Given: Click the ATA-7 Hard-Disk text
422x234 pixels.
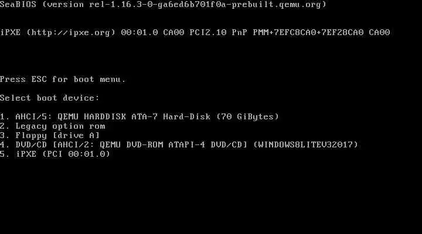Looking at the screenshot, I should [x=171, y=116].
